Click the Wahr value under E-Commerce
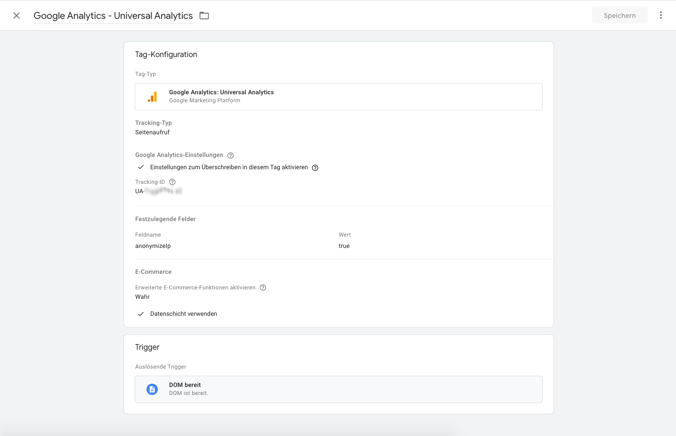This screenshot has width=676, height=436. (x=142, y=297)
